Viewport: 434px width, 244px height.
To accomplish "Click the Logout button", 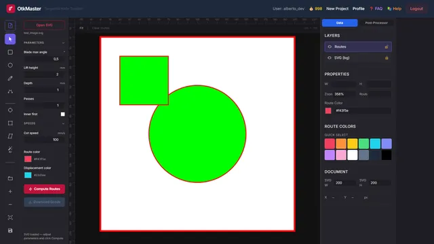I will (x=416, y=9).
